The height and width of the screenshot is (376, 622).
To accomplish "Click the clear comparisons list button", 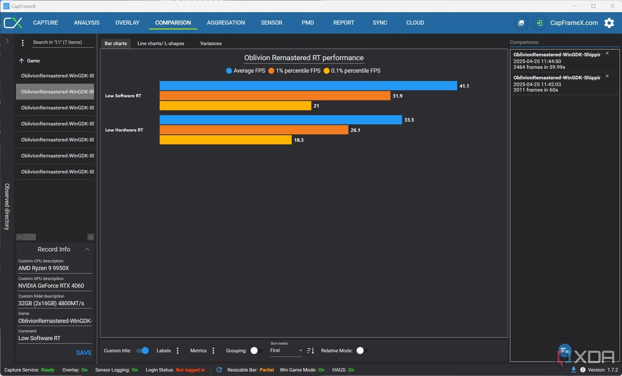I will [565, 350].
